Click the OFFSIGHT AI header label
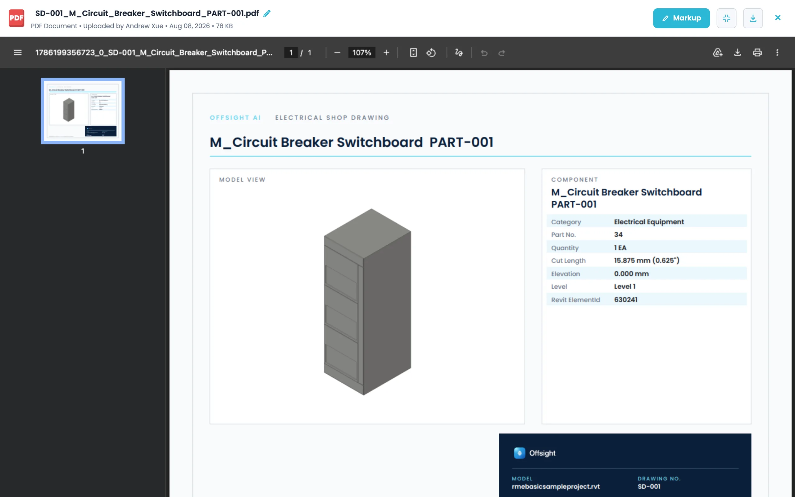Viewport: 795px width, 497px height. pyautogui.click(x=235, y=118)
